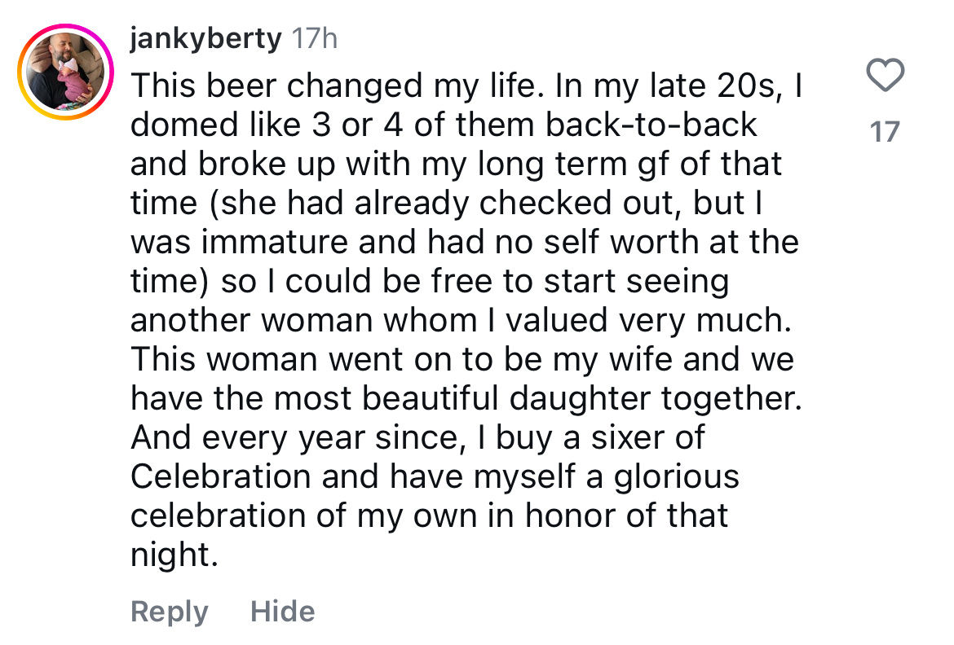This screenshot has height=645, width=954.
Task: Click the word "daughter" in the comment
Action: coord(580,399)
